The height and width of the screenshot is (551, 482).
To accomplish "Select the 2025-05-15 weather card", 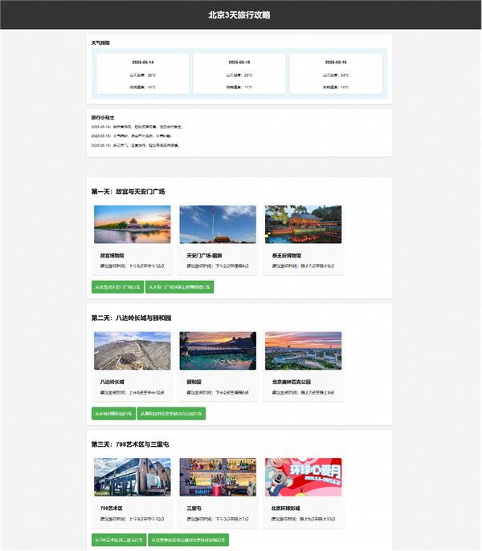I will (x=239, y=74).
